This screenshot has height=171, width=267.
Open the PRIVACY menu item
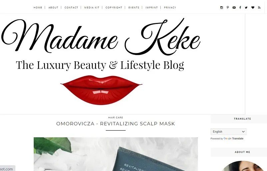coord(170,7)
